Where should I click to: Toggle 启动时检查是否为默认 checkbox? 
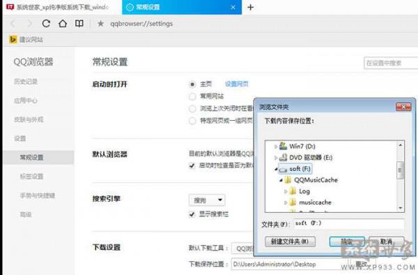click(x=192, y=165)
